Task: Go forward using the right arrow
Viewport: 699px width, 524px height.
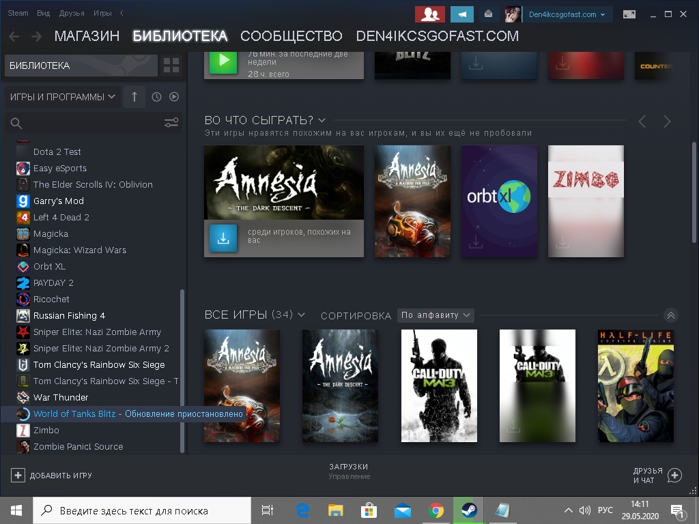Action: click(x=37, y=36)
